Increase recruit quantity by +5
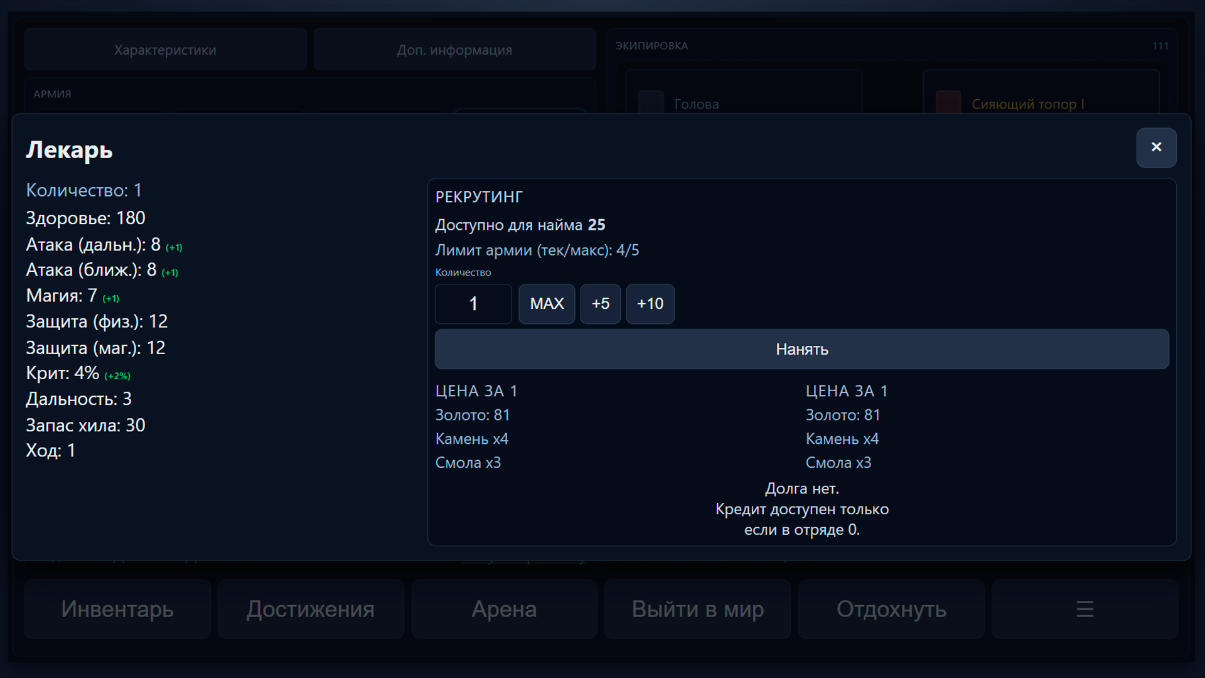Image resolution: width=1205 pixels, height=678 pixels. (x=600, y=304)
